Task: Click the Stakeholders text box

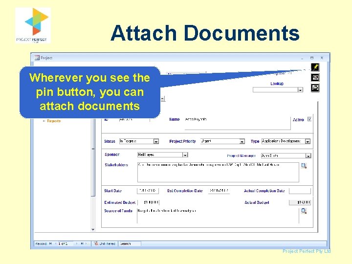Action: (x=218, y=172)
